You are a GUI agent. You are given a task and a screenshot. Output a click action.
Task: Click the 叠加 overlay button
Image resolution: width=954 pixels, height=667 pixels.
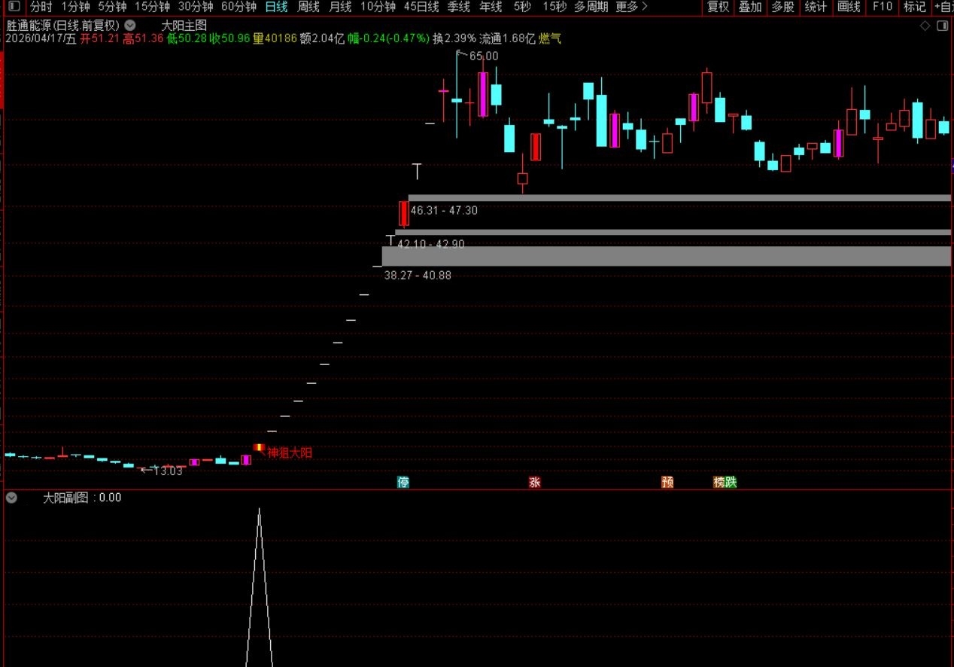click(x=750, y=7)
